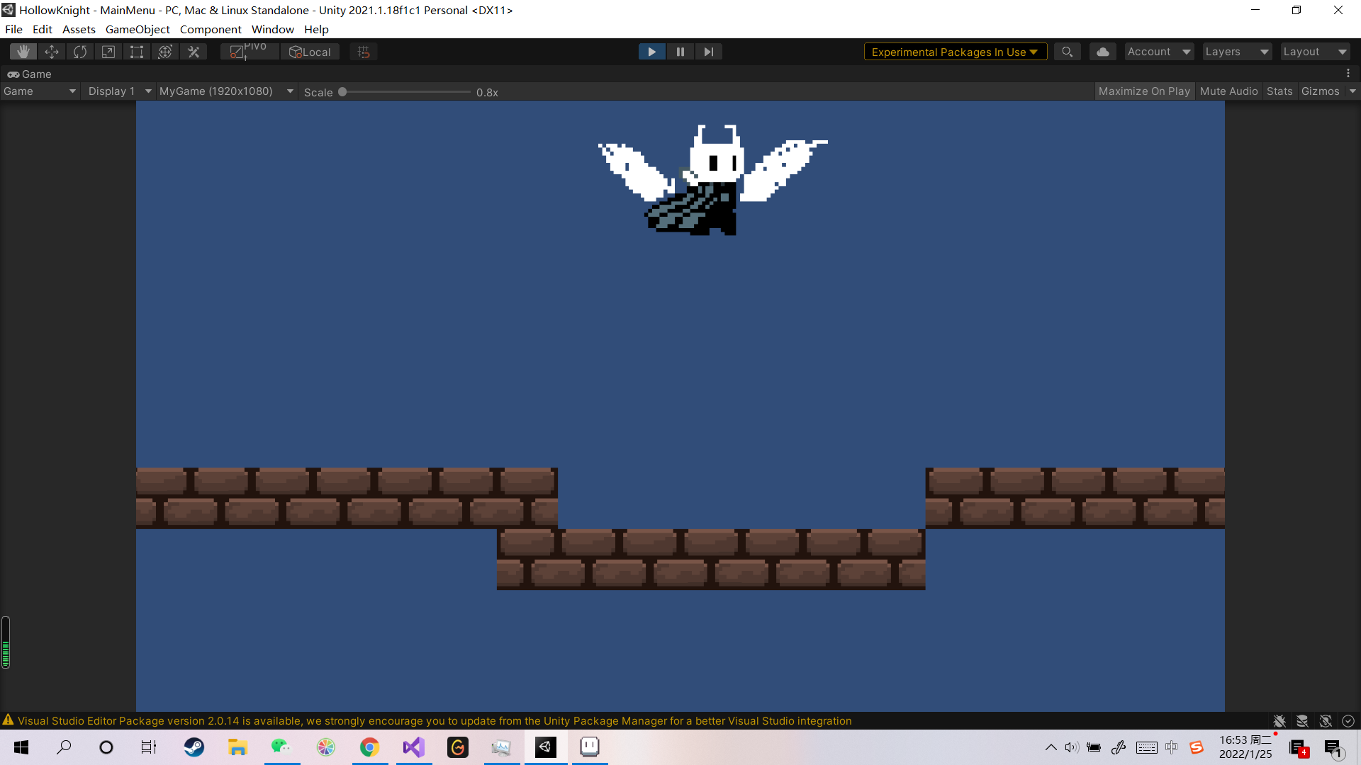Open the Windows notification center

[x=1333, y=748]
